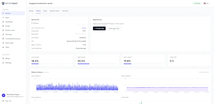Screen dimensions: 214x104
Task: Open Emails in the sidebar
Action: pyautogui.click(x=13, y=26)
